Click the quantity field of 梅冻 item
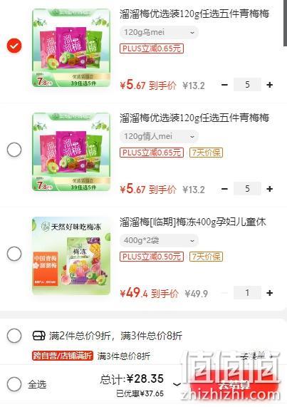The width and height of the screenshot is (287, 407). [x=247, y=293]
